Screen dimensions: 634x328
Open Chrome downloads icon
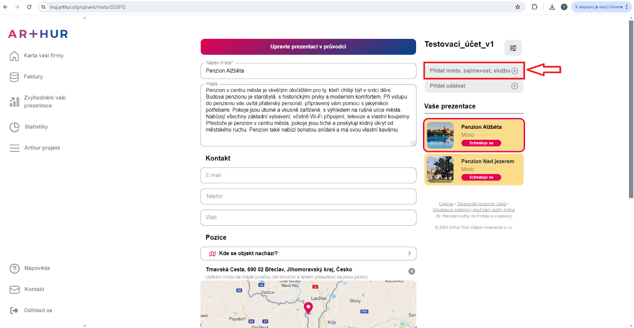[552, 7]
